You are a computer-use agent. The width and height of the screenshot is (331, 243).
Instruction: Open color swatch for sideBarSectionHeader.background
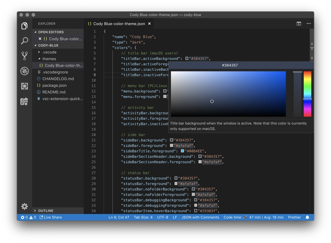coord(200,156)
